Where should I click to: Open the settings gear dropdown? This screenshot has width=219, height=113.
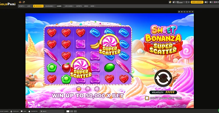click(x=211, y=2)
